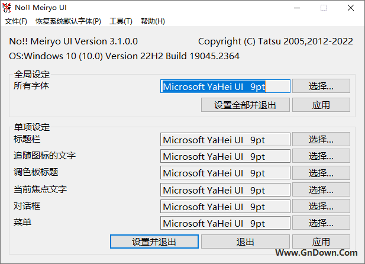This screenshot has width=365, height=264.
Task: Click the 退出 button
Action: click(x=246, y=242)
